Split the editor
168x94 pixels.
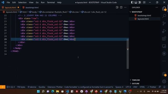click(121, 7)
